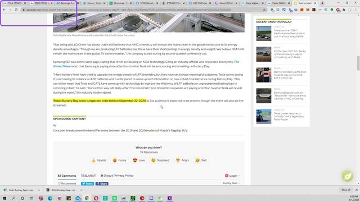Image resolution: width=360 pixels, height=202 pixels.
Task: Open Tesla SEXY drag battle article thumbnail
Action: point(264,34)
